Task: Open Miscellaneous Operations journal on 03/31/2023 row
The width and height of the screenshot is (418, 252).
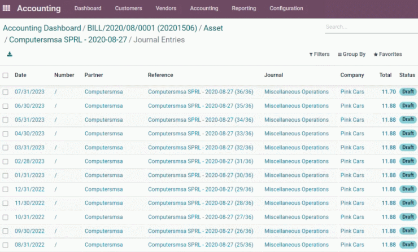Action: tap(296, 147)
